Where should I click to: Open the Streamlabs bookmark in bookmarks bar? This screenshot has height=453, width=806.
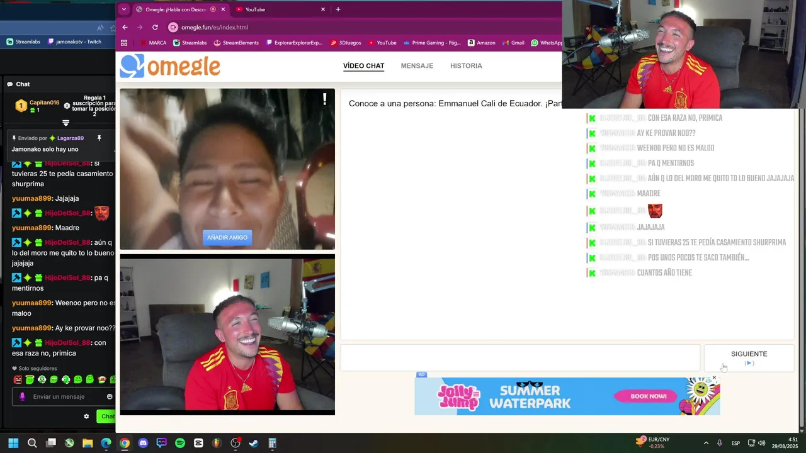(190, 43)
